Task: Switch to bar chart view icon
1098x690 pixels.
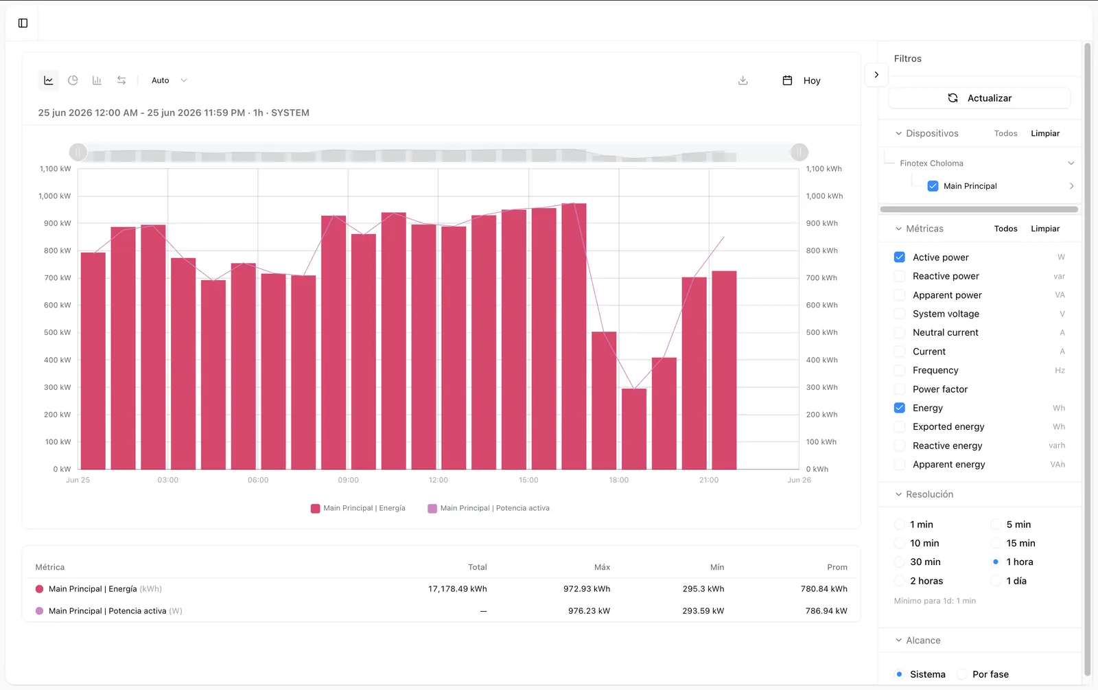Action: [97, 80]
